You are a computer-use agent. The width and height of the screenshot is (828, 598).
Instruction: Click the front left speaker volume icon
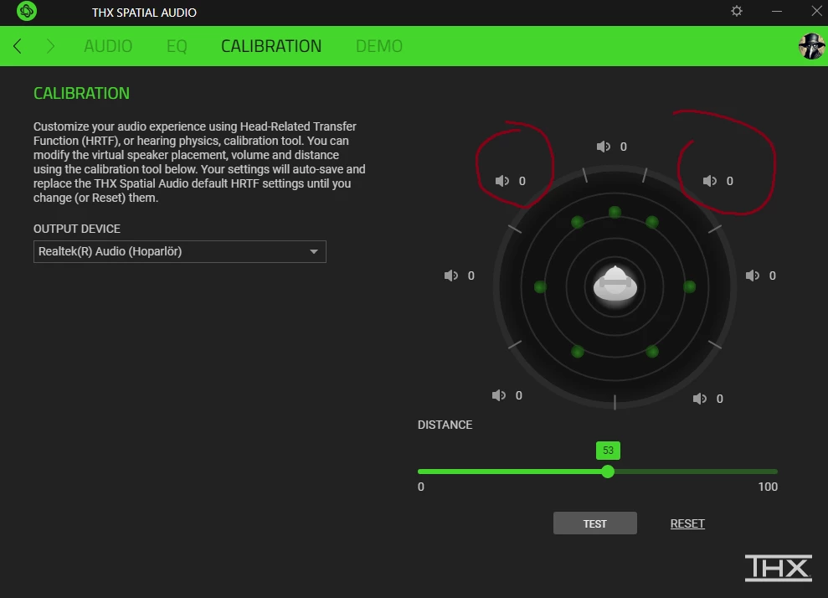coord(501,181)
